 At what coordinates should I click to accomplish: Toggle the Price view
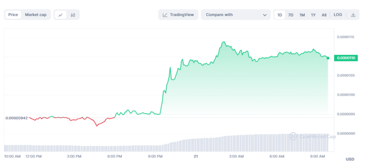13,15
